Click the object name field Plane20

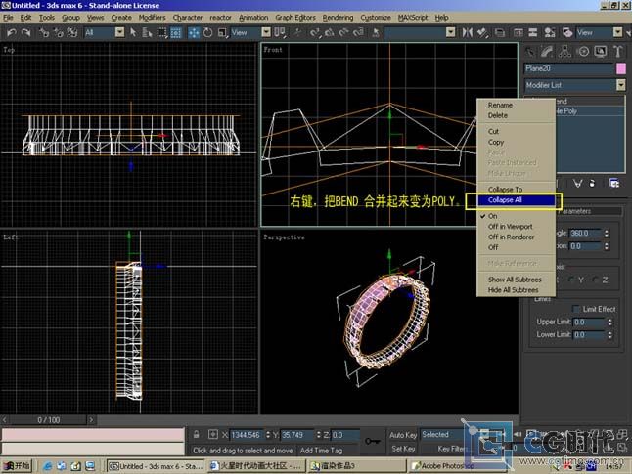[568, 68]
